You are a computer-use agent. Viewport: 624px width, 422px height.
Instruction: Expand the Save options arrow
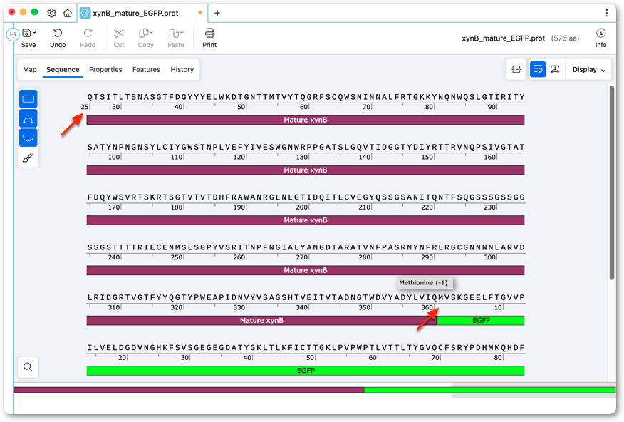[34, 33]
